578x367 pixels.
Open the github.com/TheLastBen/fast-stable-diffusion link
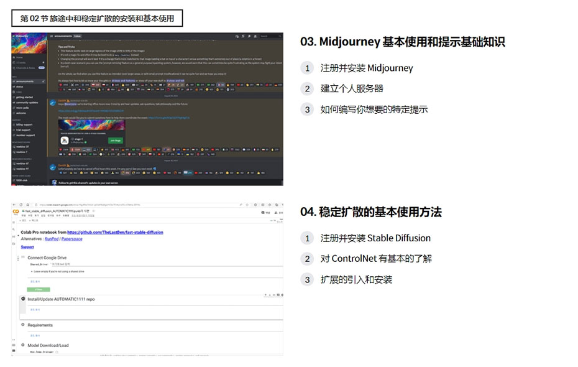point(115,233)
